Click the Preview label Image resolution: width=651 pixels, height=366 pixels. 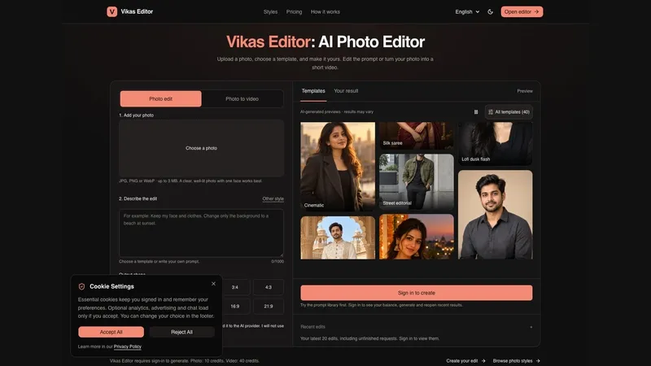point(525,91)
